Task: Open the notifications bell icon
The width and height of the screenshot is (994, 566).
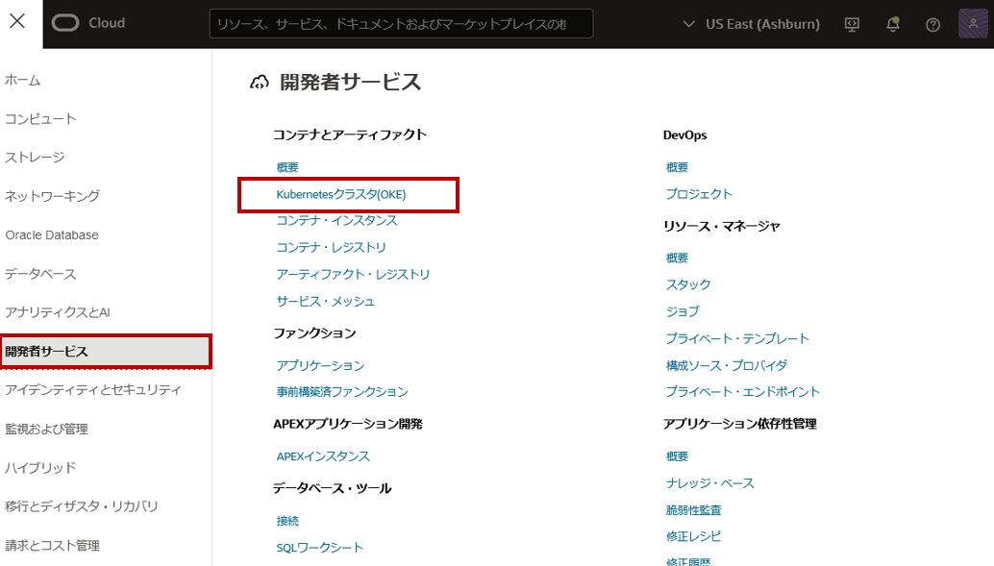Action: pos(892,25)
